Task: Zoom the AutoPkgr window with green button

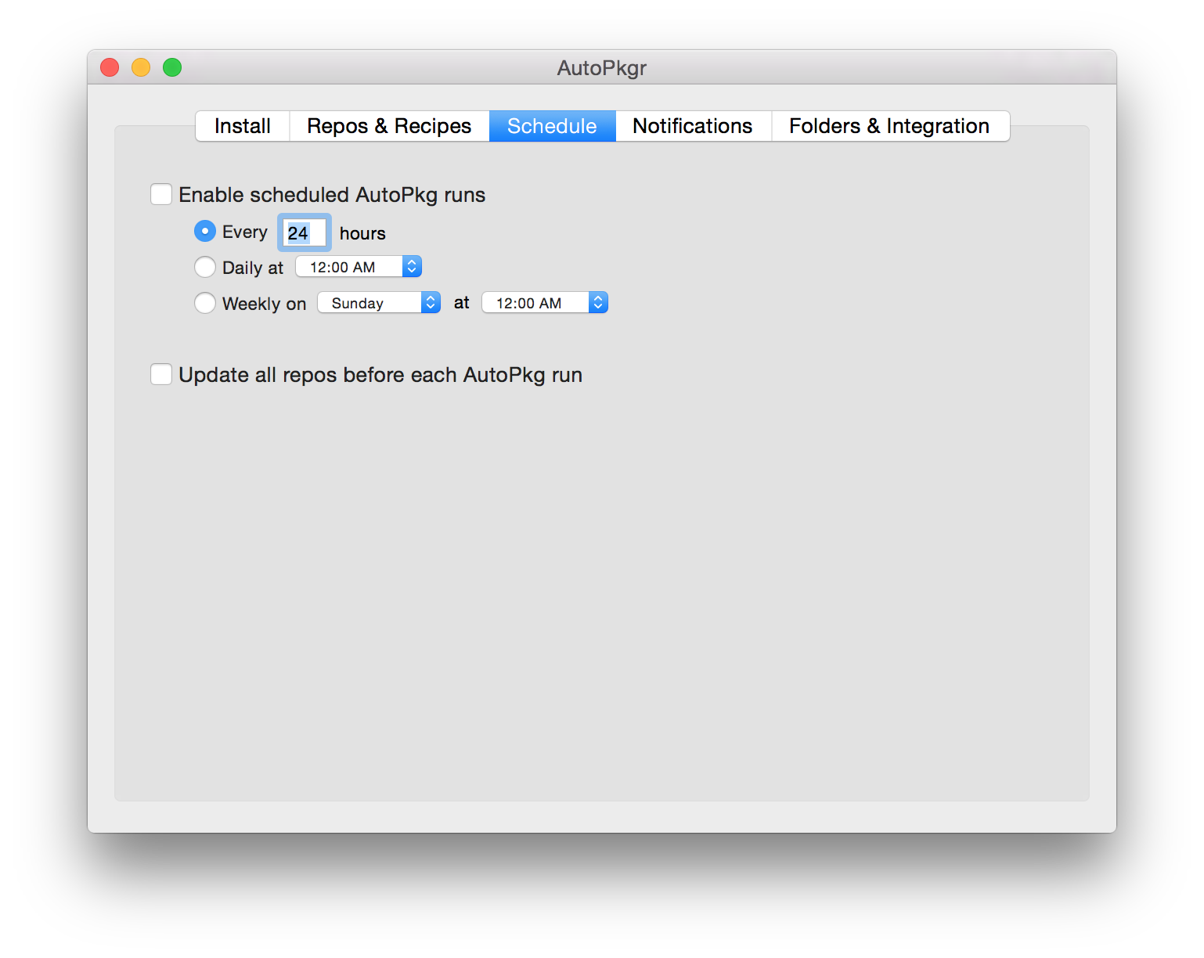Action: 172,67
